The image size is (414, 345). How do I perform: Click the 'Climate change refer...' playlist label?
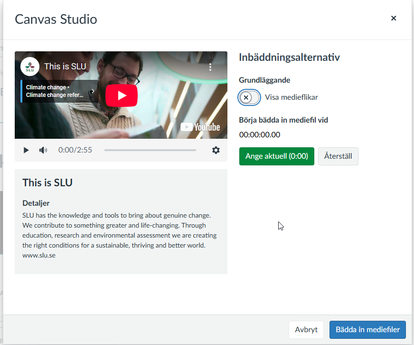(x=55, y=95)
